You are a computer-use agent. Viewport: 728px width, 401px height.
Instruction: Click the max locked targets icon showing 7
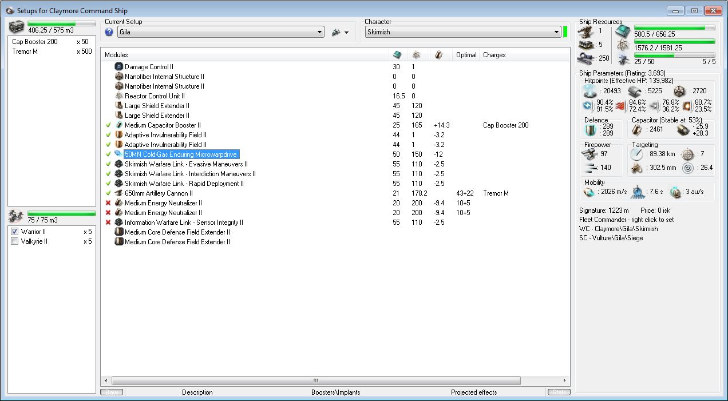688,154
